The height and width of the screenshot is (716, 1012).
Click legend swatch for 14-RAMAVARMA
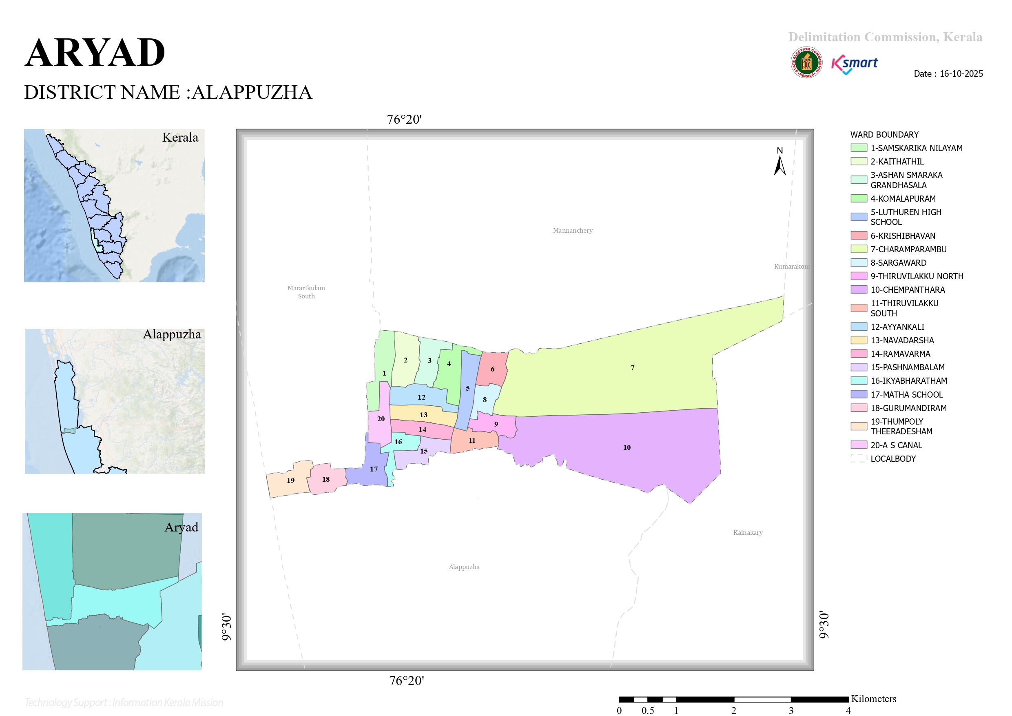[859, 354]
